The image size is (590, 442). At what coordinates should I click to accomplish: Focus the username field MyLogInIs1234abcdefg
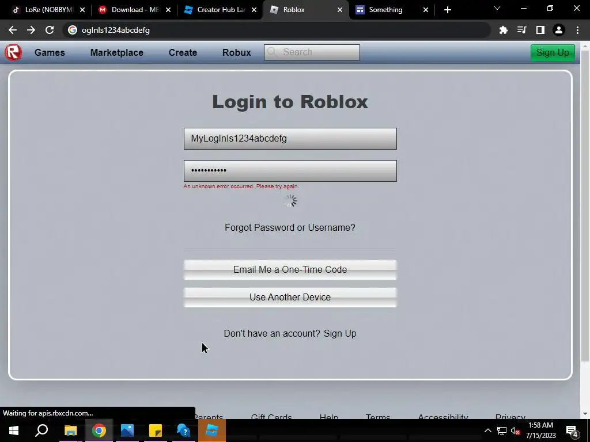click(290, 139)
